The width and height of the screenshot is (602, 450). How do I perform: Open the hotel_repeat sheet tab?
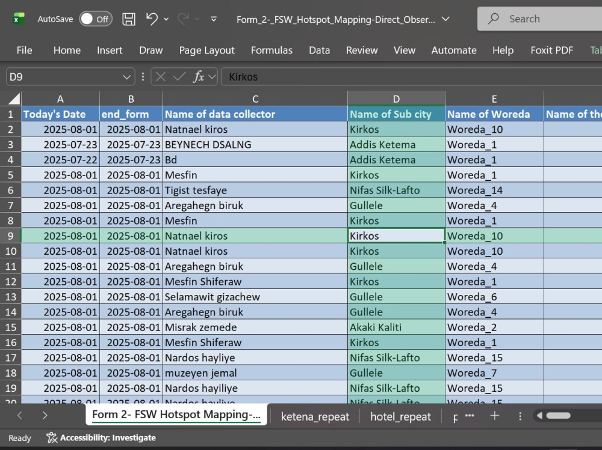click(x=400, y=416)
